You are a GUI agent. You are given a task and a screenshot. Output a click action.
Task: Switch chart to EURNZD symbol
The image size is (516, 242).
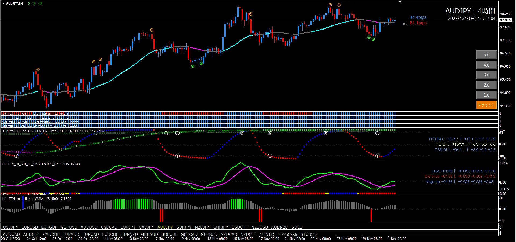coord(130,234)
